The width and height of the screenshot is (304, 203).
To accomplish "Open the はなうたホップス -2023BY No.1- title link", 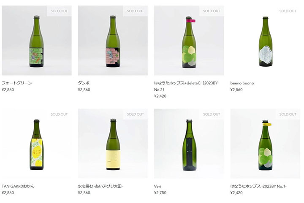I will click(x=258, y=186).
